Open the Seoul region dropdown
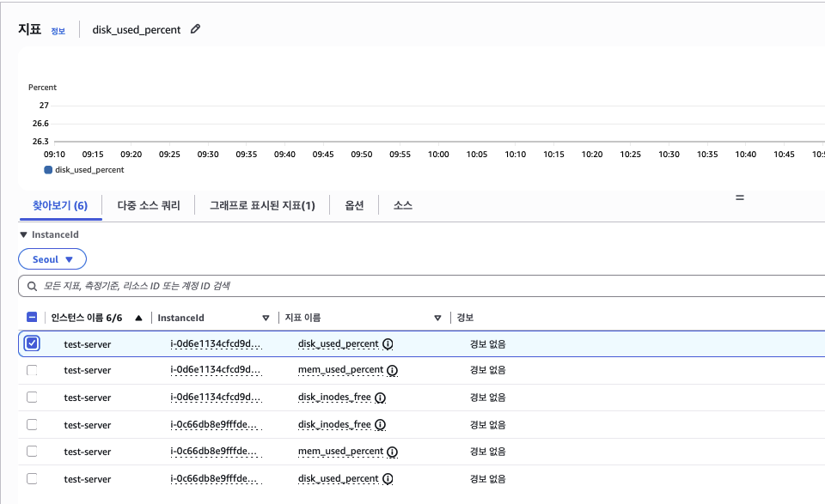Image resolution: width=825 pixels, height=504 pixels. tap(52, 259)
